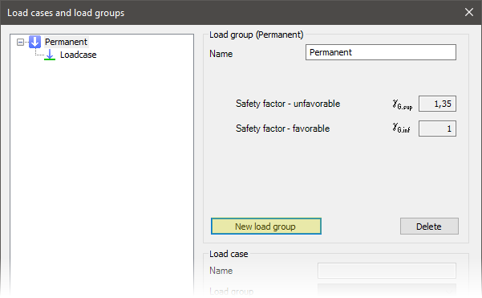Image resolution: width=482 pixels, height=298 pixels.
Task: Select the Loadcase item in the tree
Action: click(x=78, y=55)
